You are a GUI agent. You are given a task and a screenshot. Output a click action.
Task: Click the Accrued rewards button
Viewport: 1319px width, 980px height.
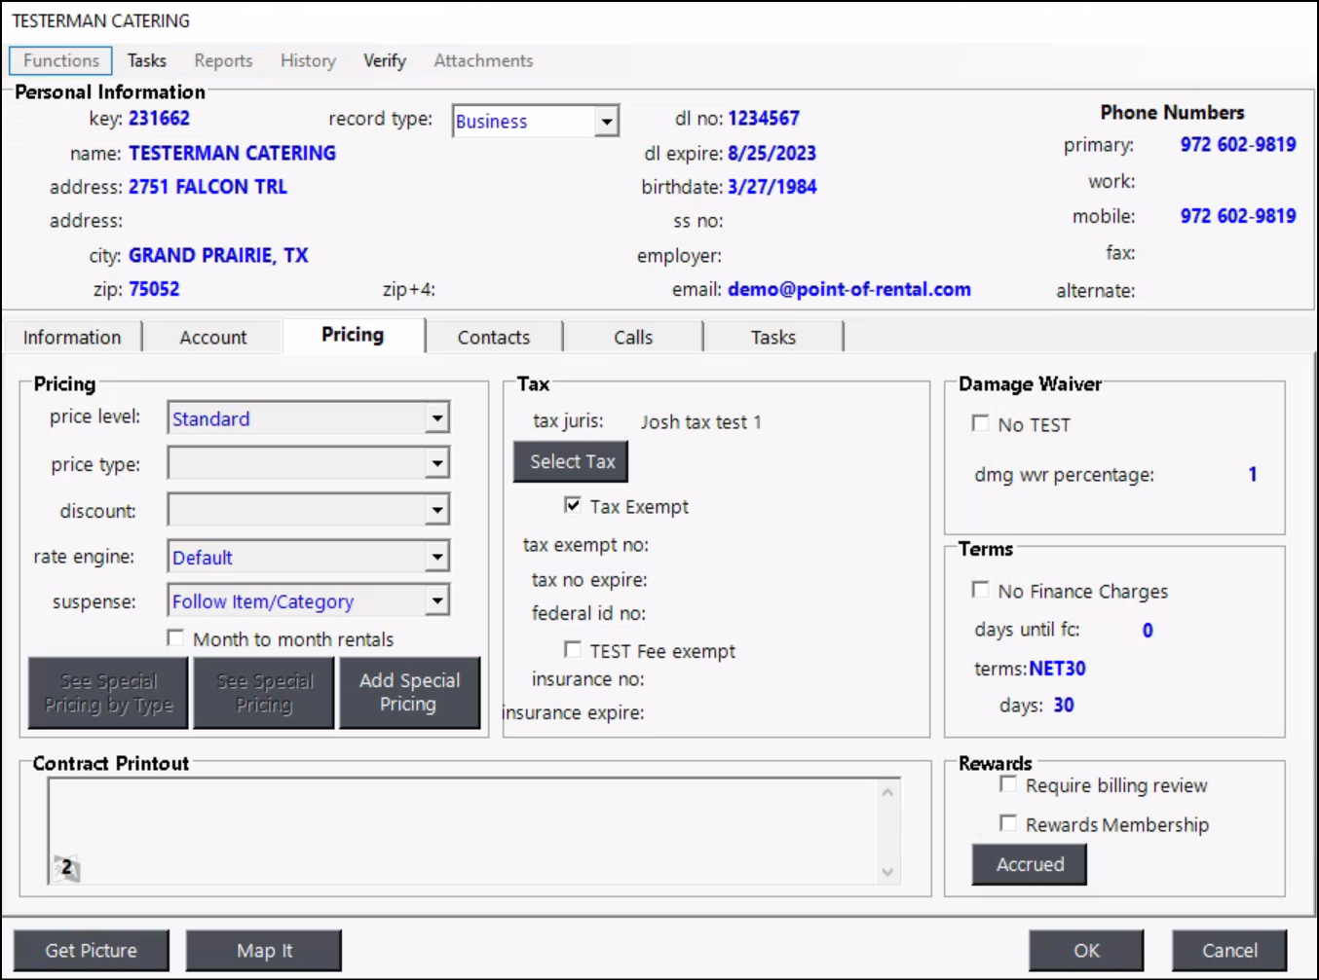1030,864
